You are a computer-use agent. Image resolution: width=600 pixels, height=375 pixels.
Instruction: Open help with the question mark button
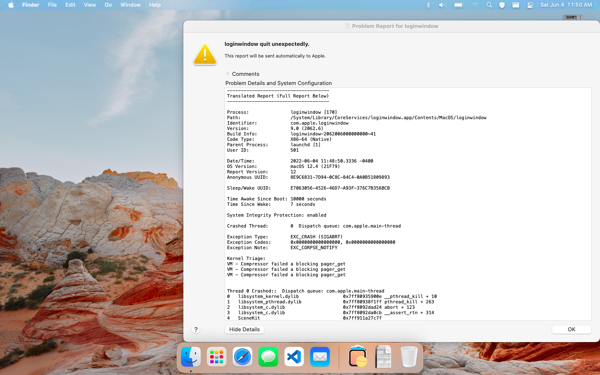pyautogui.click(x=196, y=330)
